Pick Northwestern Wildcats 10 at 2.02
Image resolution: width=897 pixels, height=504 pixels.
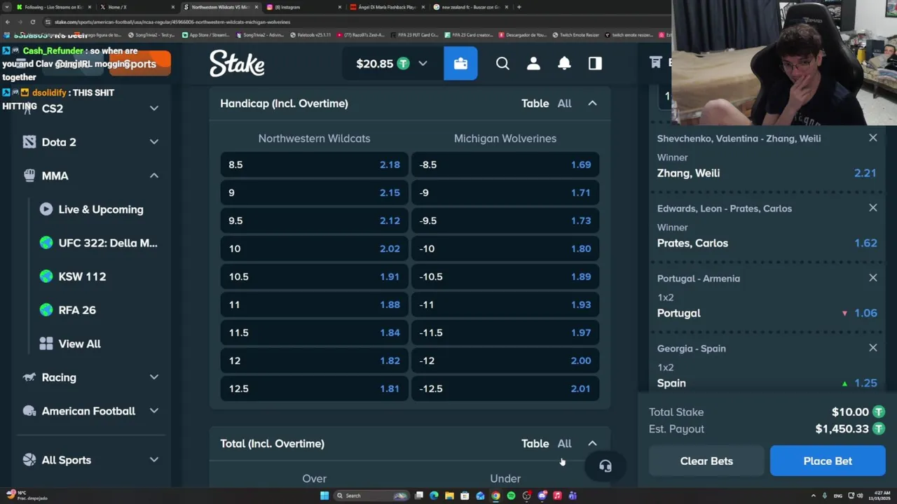tap(314, 248)
